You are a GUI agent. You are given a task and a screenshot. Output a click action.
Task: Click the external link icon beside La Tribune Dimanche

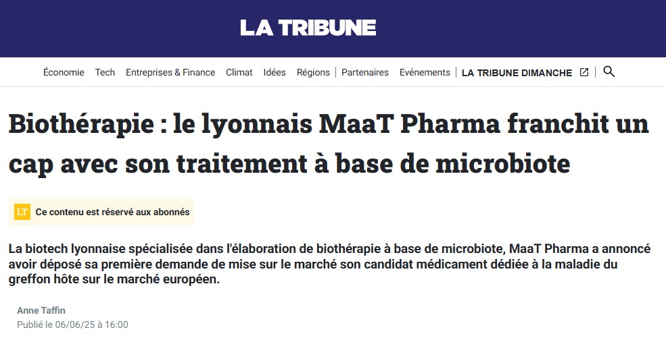(584, 73)
